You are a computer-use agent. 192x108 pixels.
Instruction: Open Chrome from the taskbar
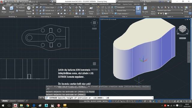[x=28, y=105]
